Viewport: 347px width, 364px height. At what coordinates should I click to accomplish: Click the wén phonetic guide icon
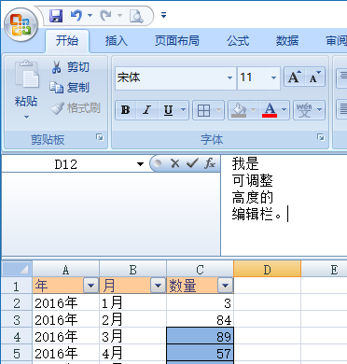304,110
